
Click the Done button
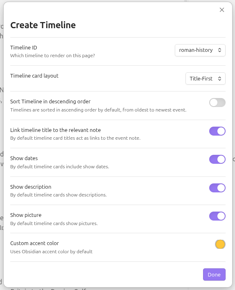pos(214,274)
